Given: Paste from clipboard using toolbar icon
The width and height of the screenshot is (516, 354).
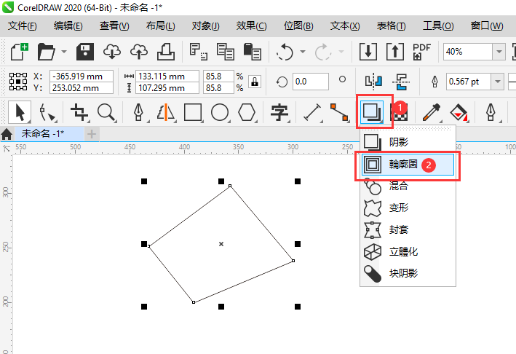Looking at the screenshot, I should [x=253, y=52].
